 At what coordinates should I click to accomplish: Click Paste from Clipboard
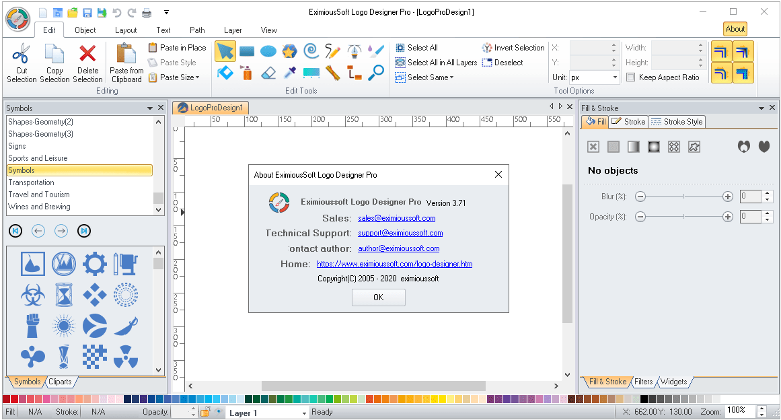point(126,63)
